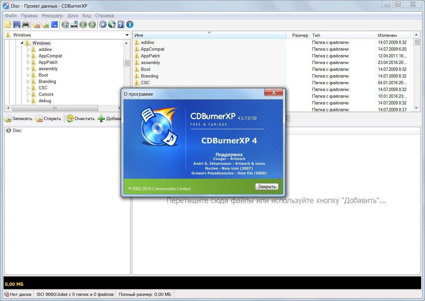Click the file list vertical scrollbar down arrow
Screen dimensions: 425x301
tap(416, 108)
